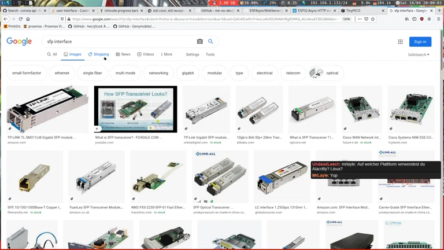Screen dimensions: 444x250
Task: Open the Tools filter options
Action: coord(210,54)
